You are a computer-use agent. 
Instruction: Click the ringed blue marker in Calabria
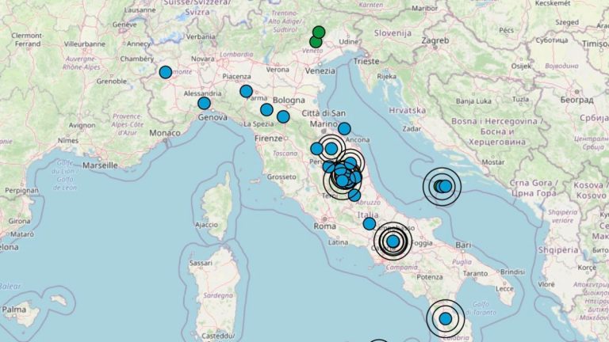[445, 319]
